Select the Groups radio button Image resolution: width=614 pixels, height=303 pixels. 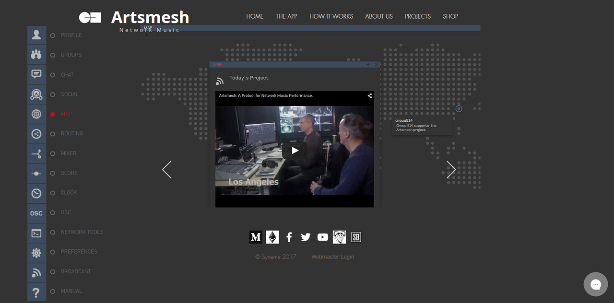(x=53, y=55)
